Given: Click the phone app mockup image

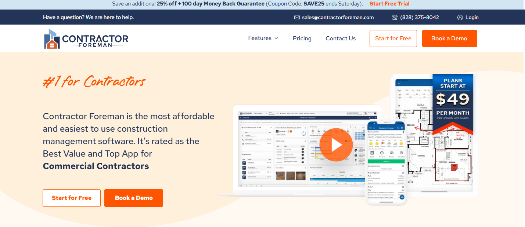Looking at the screenshot, I should point(386,162).
